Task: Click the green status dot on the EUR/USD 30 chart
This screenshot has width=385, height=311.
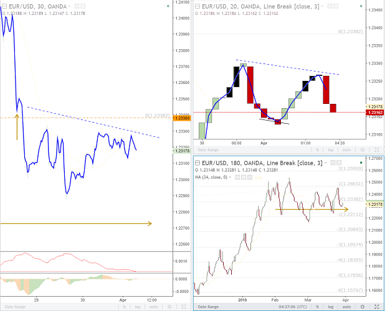Action: 168,6
